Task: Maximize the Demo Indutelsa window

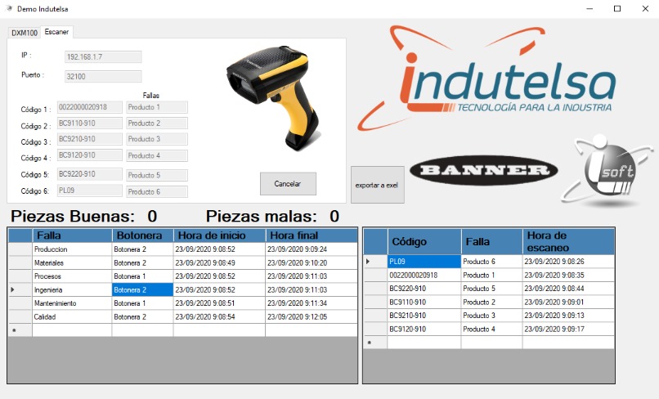Action: [617, 8]
